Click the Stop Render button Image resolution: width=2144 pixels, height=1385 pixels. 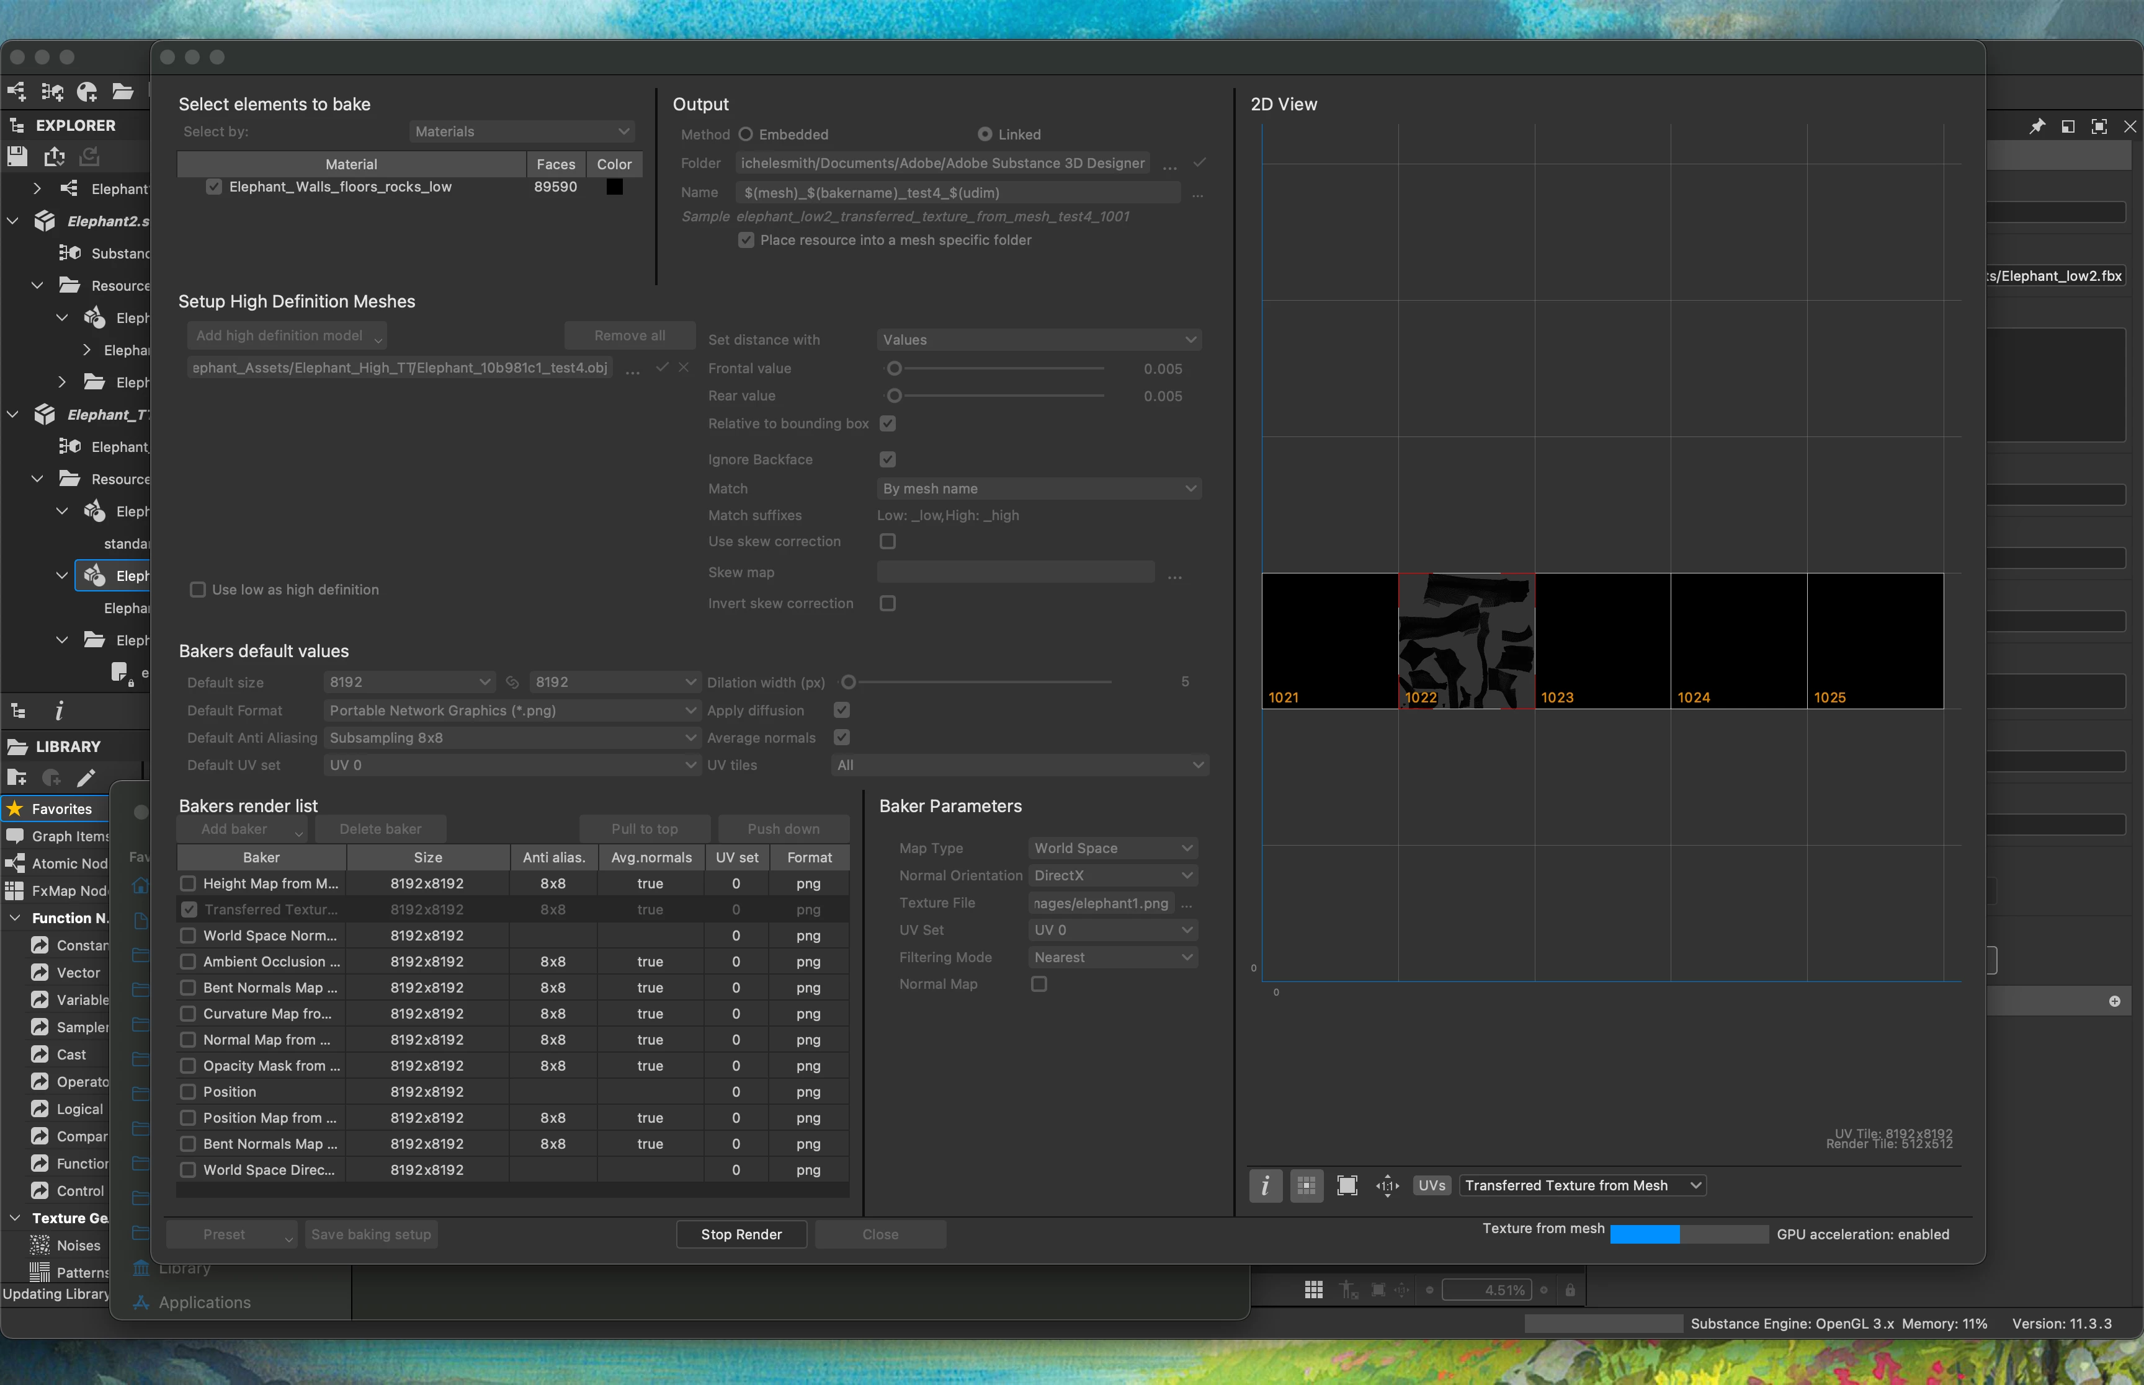pyautogui.click(x=741, y=1234)
